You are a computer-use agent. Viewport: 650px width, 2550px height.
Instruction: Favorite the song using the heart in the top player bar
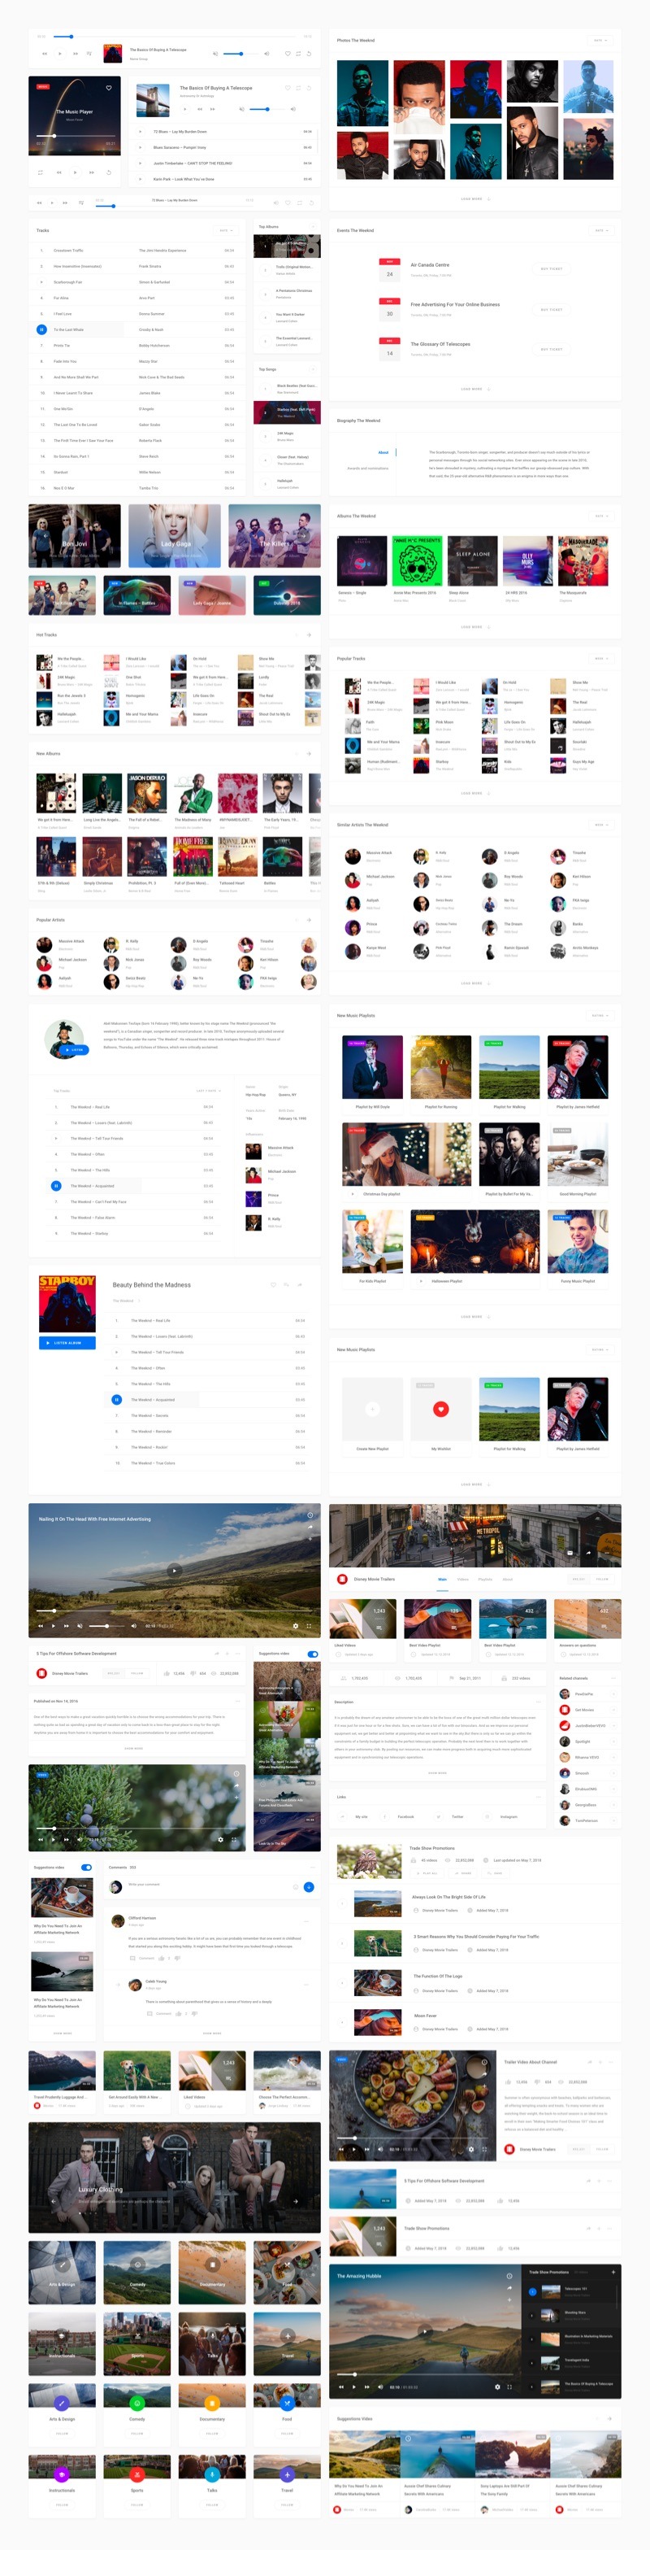point(288,54)
